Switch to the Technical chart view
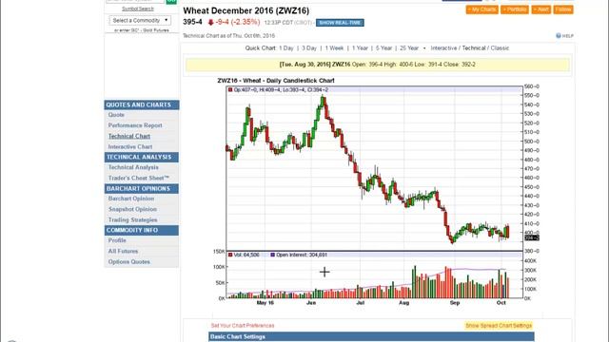 [x=474, y=48]
